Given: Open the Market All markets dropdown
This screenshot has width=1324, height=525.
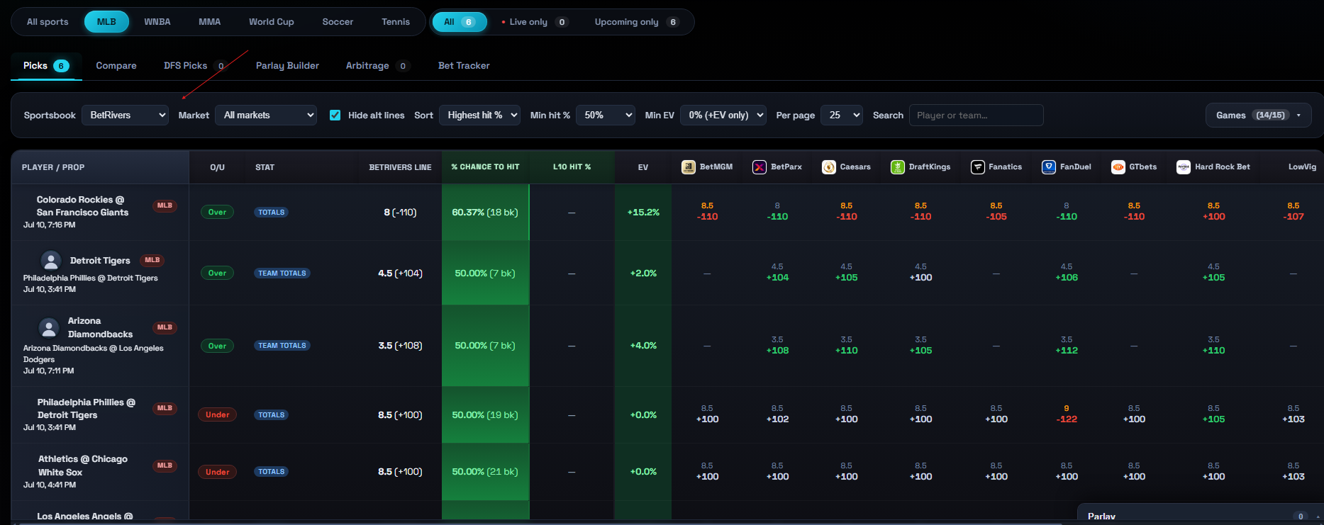Looking at the screenshot, I should (266, 115).
